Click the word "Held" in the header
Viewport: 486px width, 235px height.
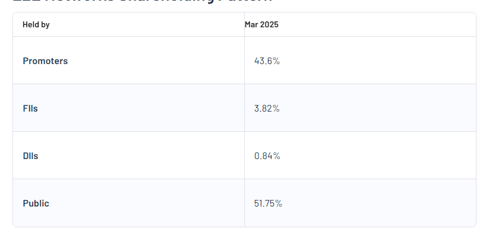click(x=31, y=24)
